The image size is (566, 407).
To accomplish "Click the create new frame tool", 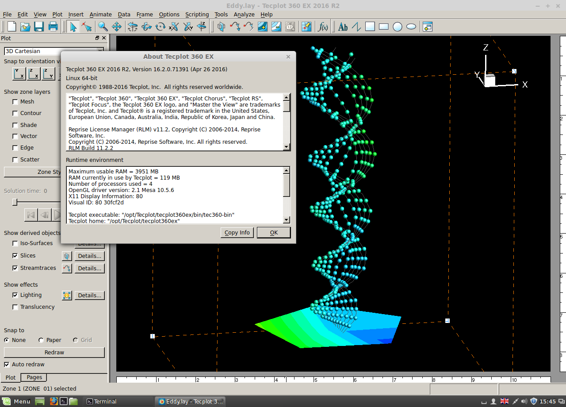I will [x=427, y=27].
